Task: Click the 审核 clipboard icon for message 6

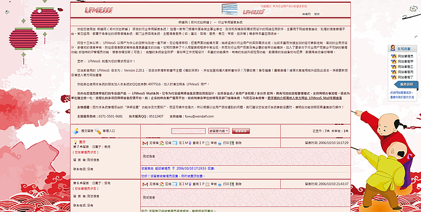Action: pos(207,185)
